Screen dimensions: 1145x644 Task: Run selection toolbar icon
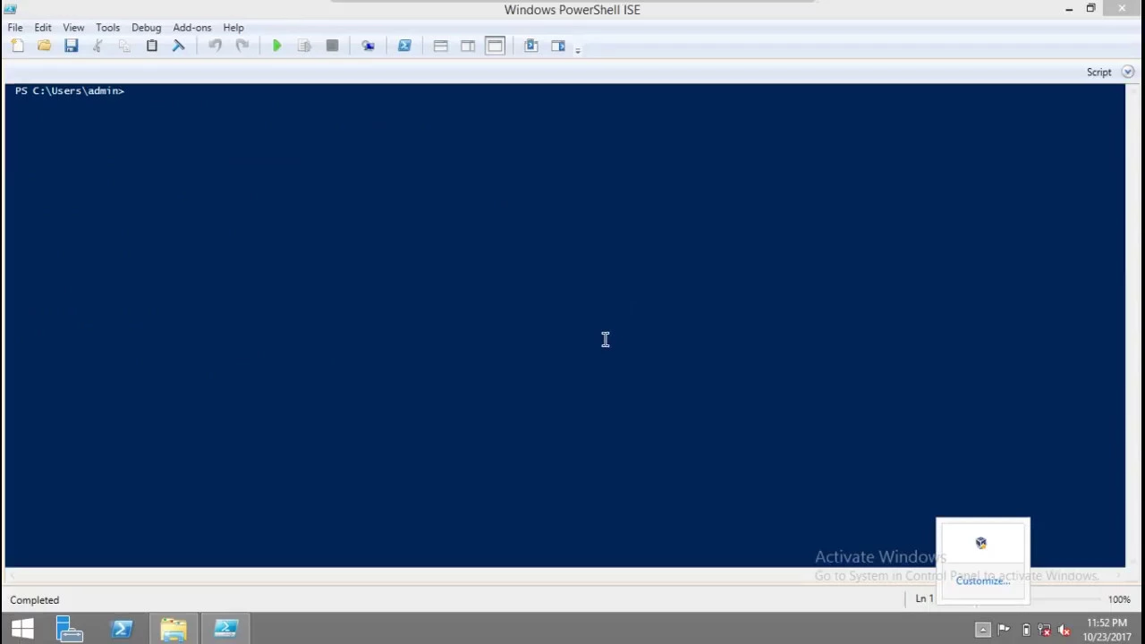[x=304, y=46]
